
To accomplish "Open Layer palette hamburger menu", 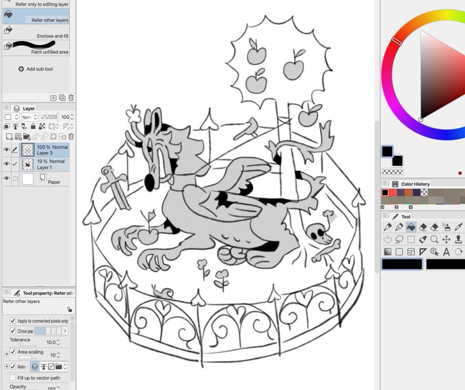I will click(6, 107).
